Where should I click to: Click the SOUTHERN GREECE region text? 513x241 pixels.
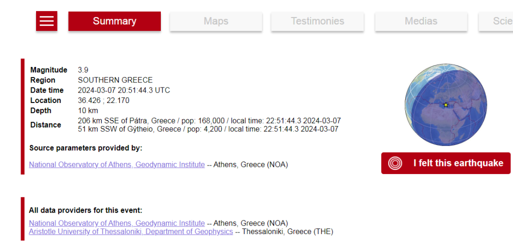(115, 80)
